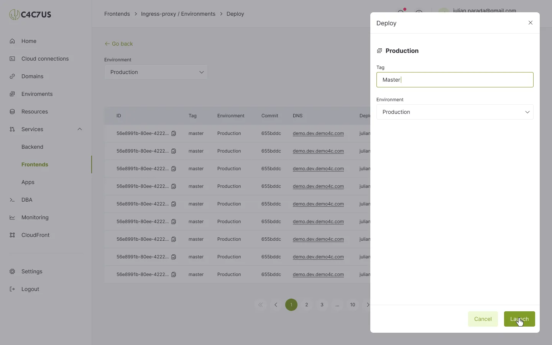
Task: Copy ID in the first table row
Action: 174,133
